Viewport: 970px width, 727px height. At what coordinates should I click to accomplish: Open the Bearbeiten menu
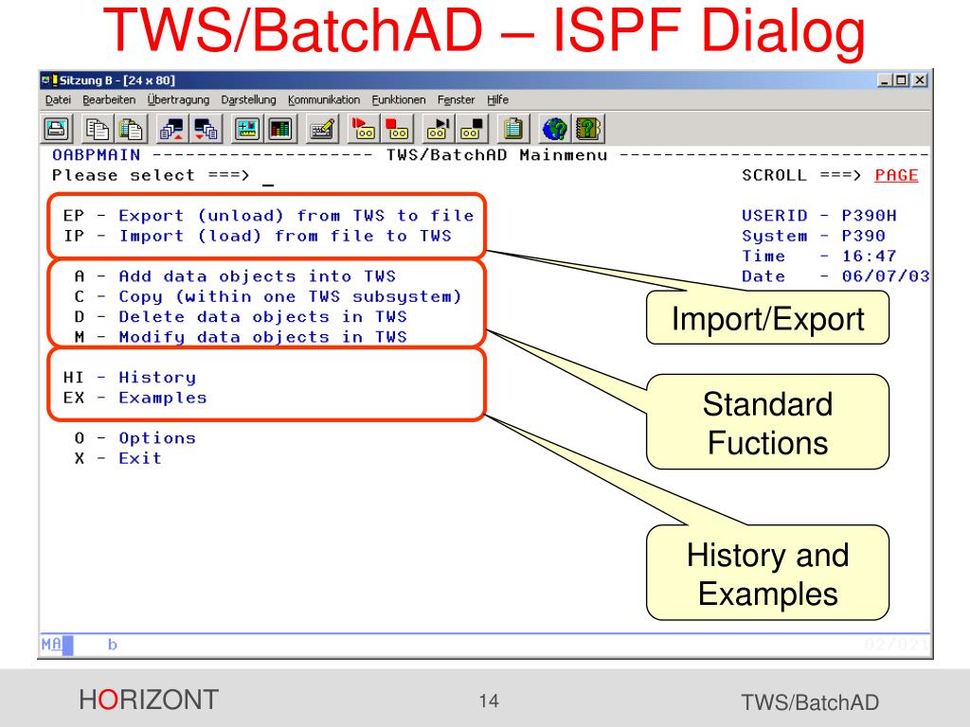pyautogui.click(x=109, y=99)
